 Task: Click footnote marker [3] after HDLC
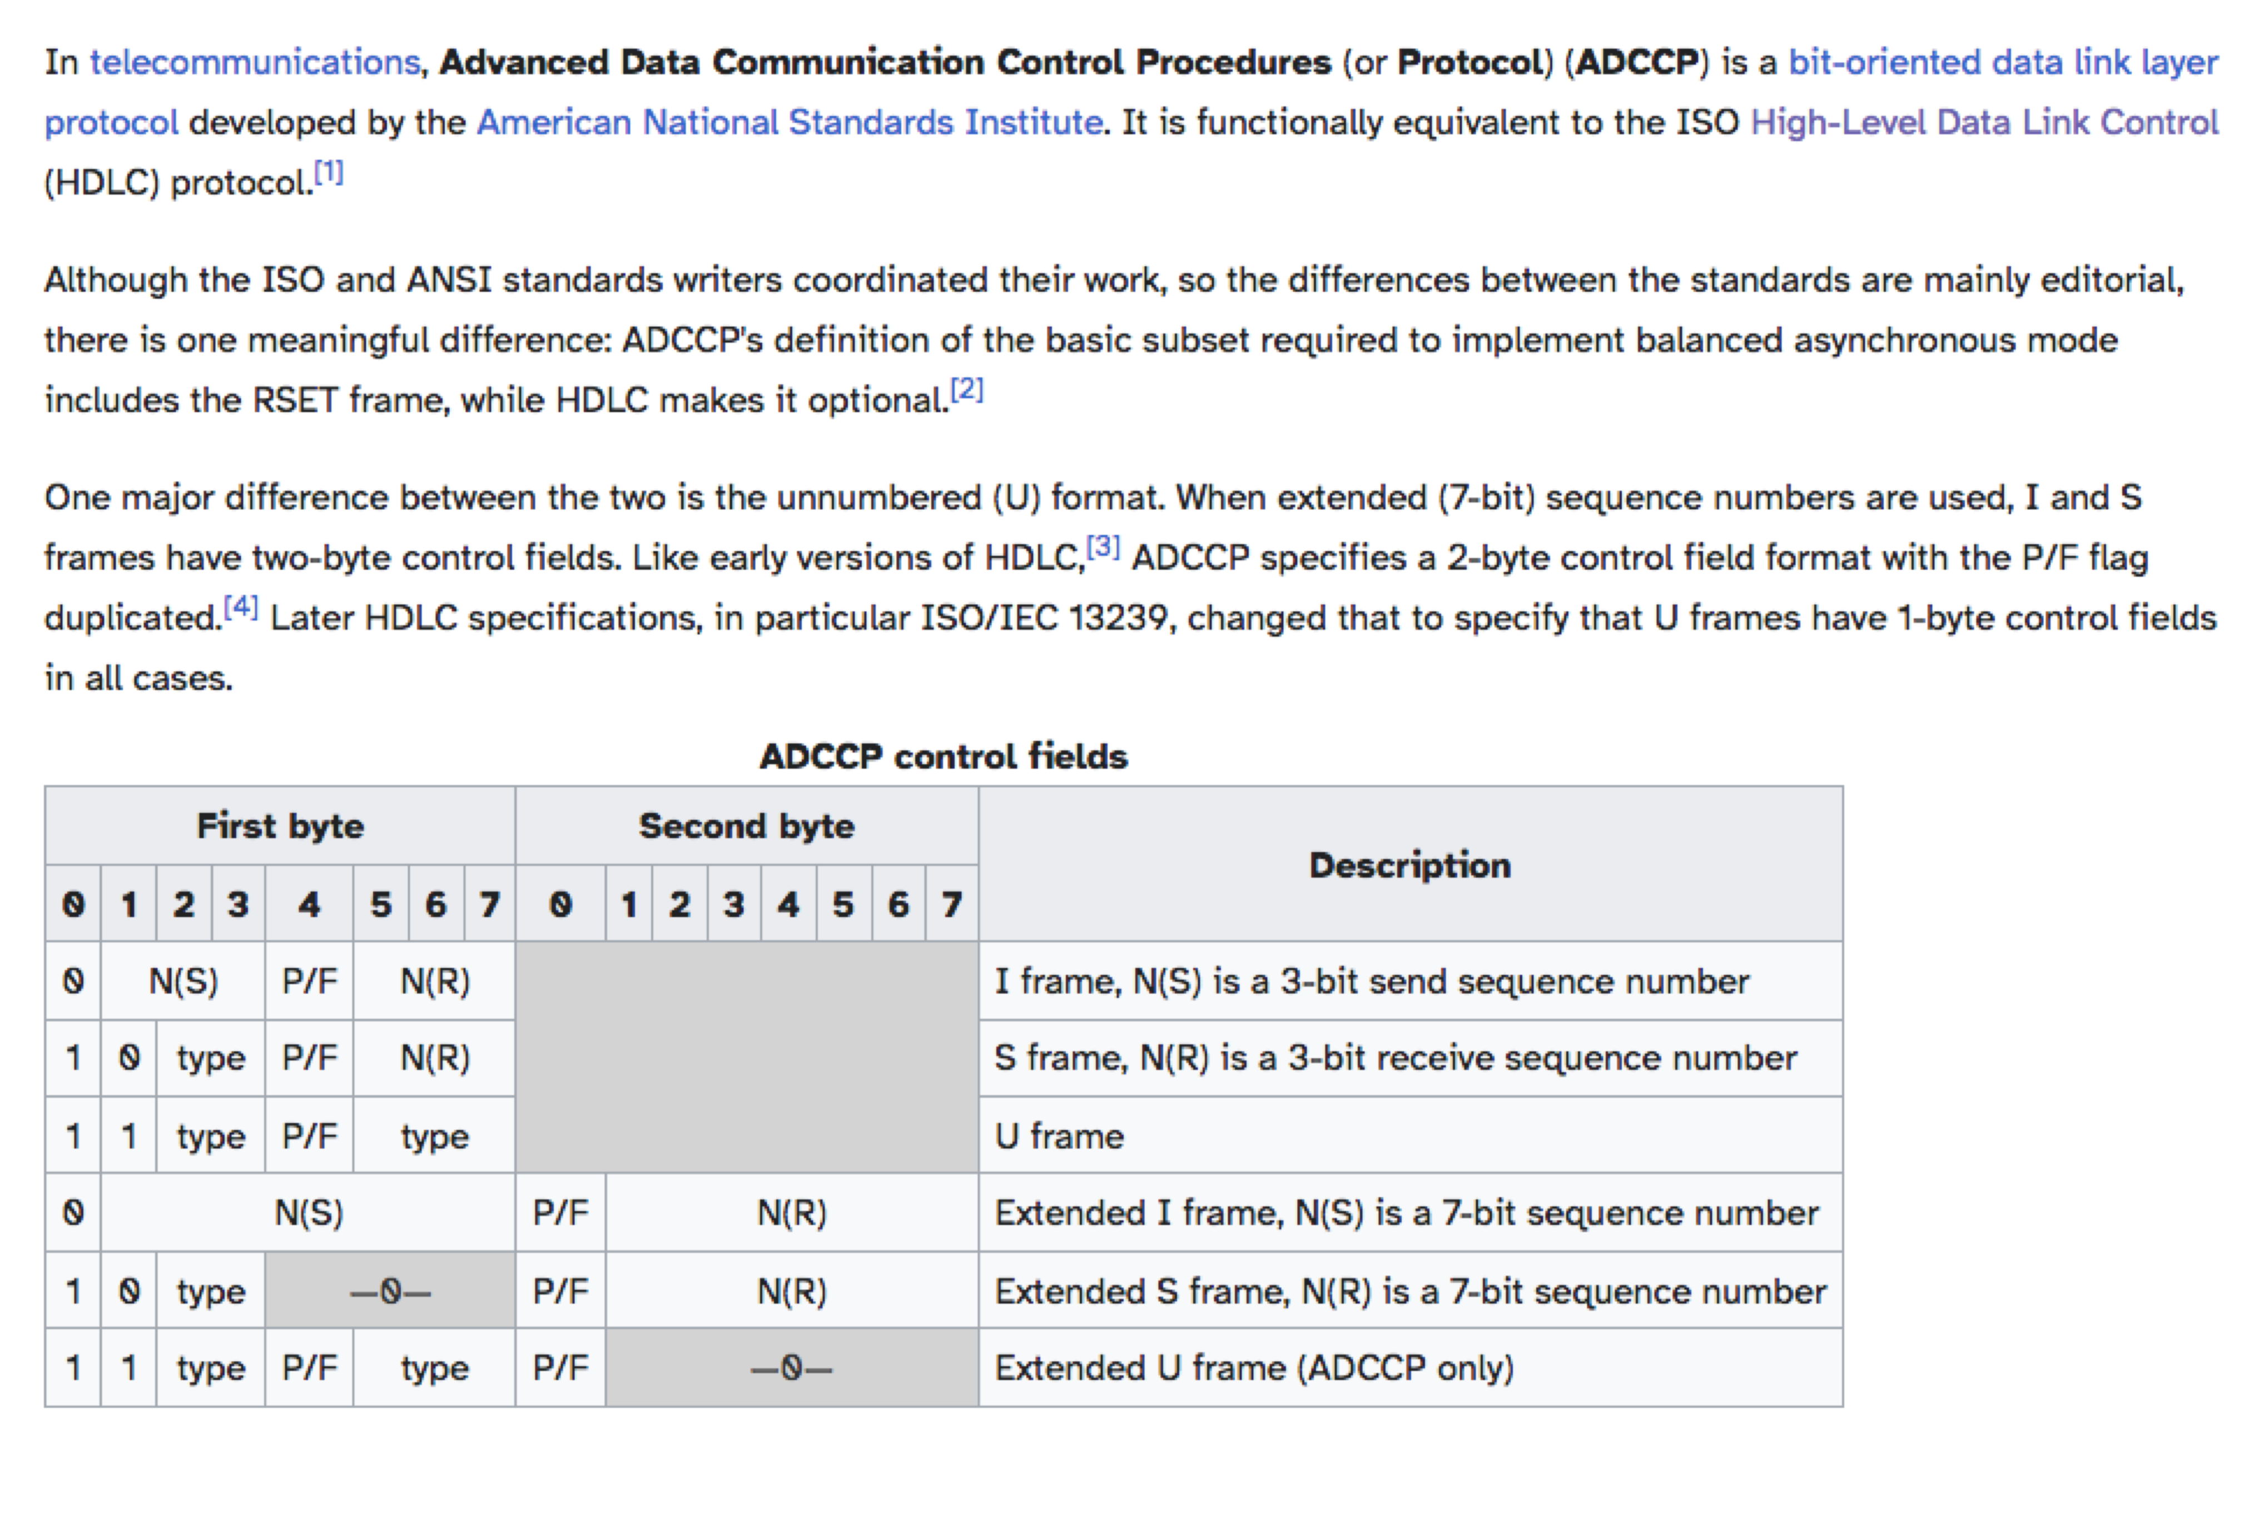[1103, 549]
